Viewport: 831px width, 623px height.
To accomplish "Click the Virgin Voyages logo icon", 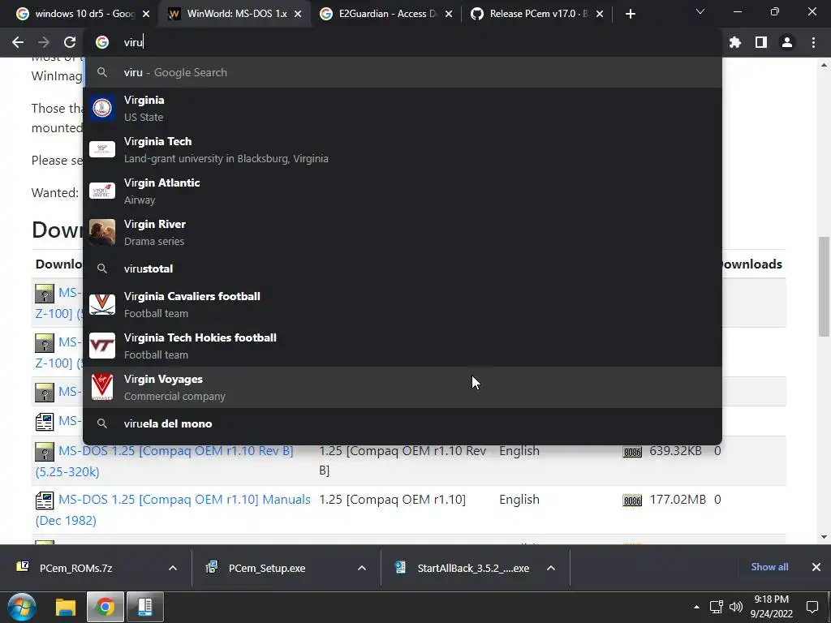I will 101,387.
